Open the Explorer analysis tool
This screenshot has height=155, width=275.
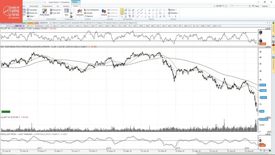pyautogui.click(x=89, y=16)
